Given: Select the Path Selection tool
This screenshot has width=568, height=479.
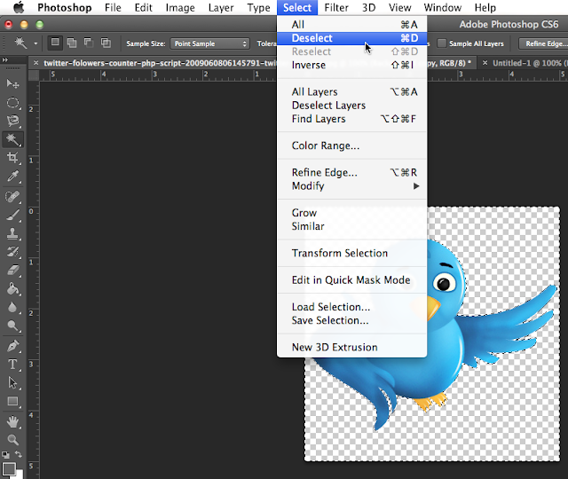Looking at the screenshot, I should 12,382.
